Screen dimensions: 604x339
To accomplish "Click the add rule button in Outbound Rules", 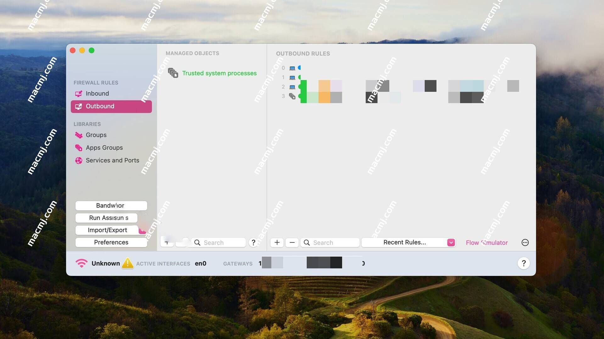I will click(276, 242).
